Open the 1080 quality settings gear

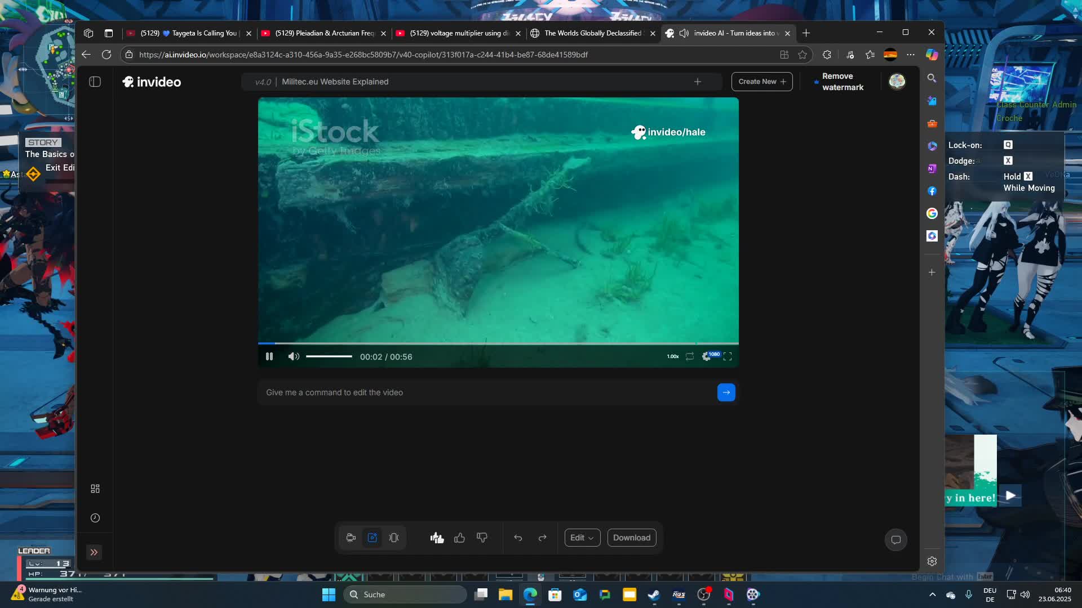click(x=707, y=356)
